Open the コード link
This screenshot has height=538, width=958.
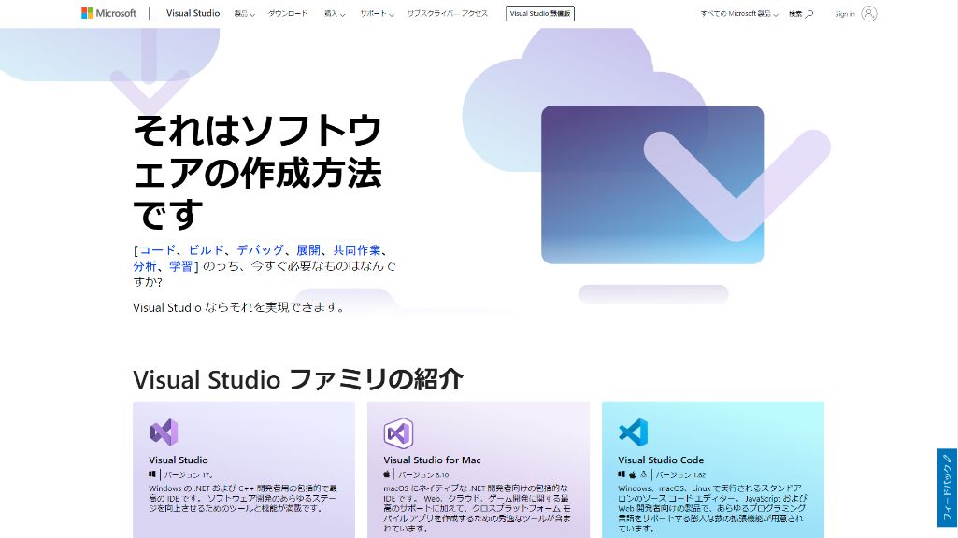point(158,250)
